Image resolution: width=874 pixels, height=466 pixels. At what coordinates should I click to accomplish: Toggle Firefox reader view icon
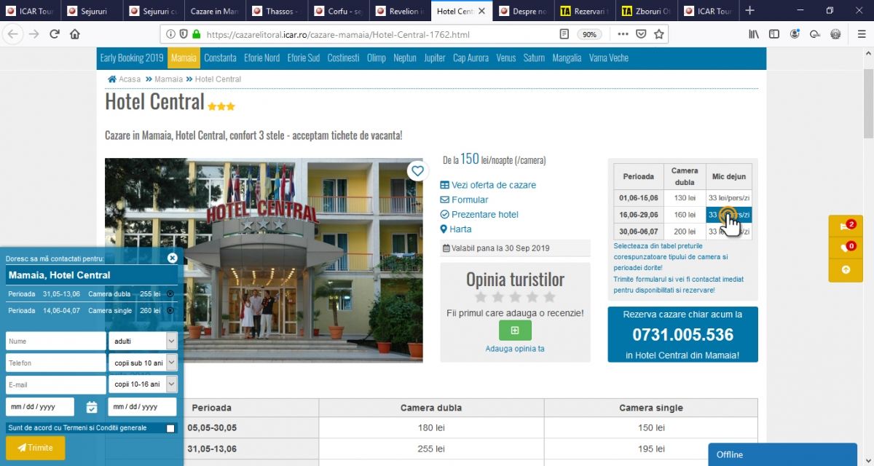[x=564, y=34]
